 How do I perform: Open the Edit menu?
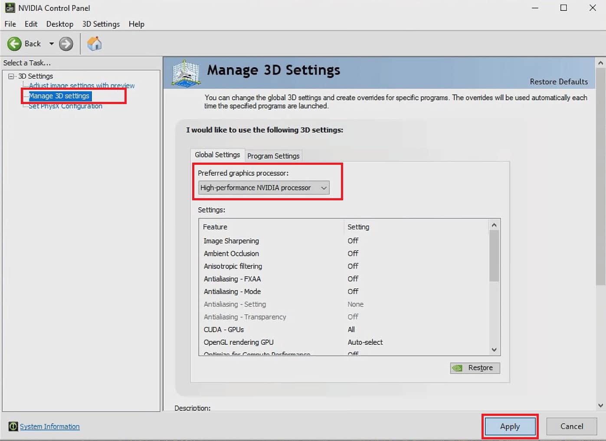(x=31, y=24)
